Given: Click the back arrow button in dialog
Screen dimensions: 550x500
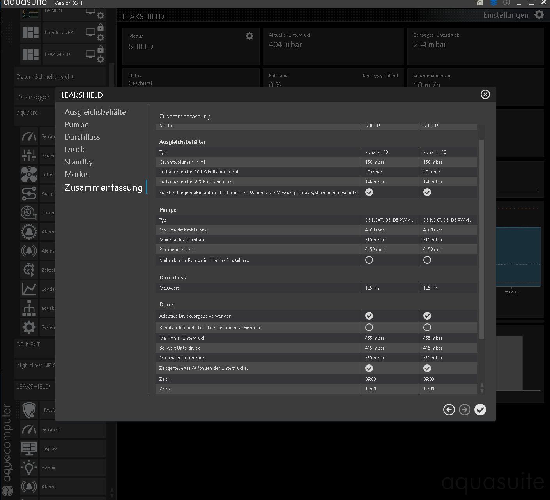Looking at the screenshot, I should [x=449, y=410].
